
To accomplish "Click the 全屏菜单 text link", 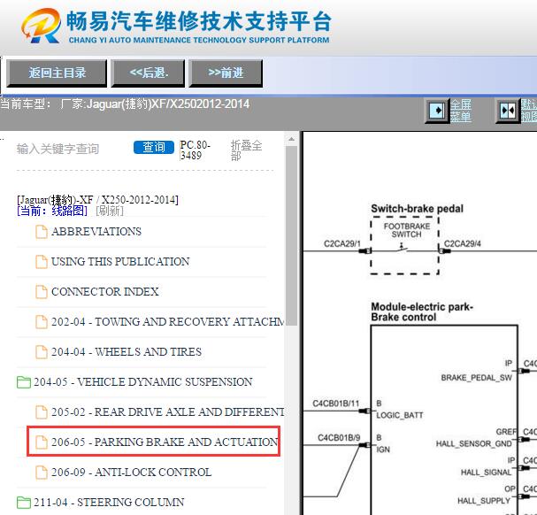I will (461, 111).
